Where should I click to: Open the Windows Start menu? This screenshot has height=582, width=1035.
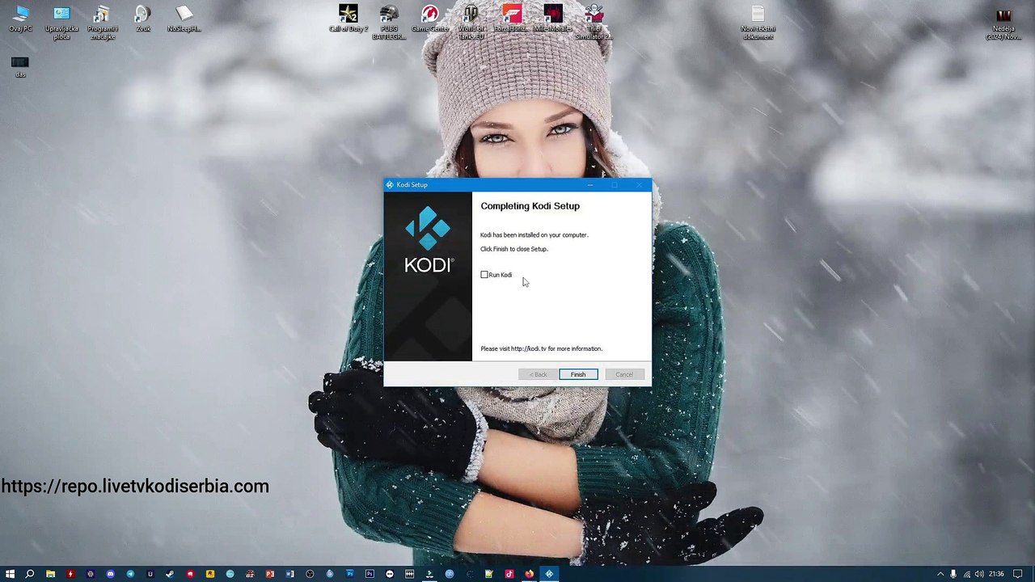pyautogui.click(x=10, y=574)
